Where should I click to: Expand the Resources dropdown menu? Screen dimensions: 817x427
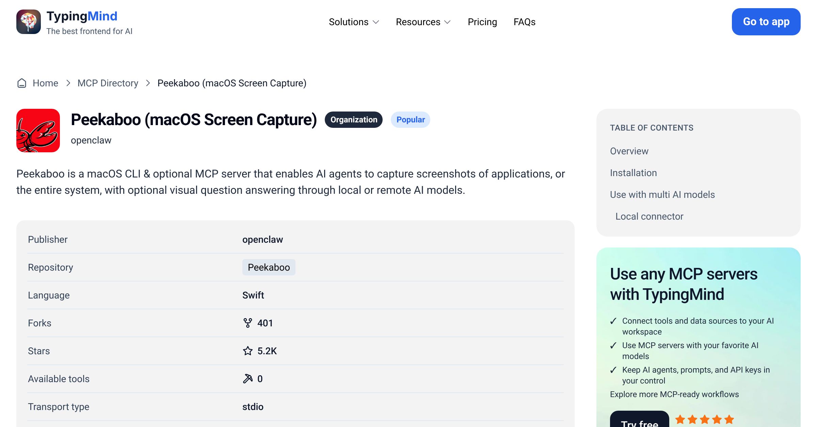click(423, 22)
